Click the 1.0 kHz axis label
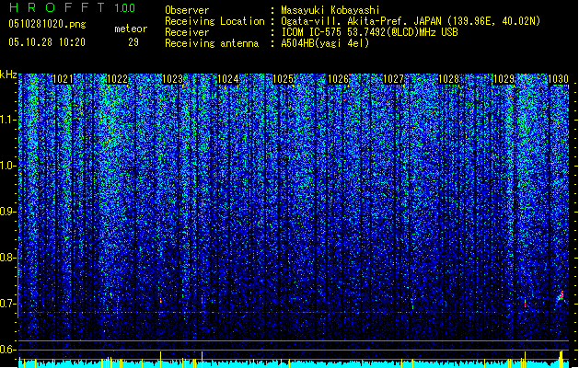The width and height of the screenshot is (579, 368). tap(8, 166)
